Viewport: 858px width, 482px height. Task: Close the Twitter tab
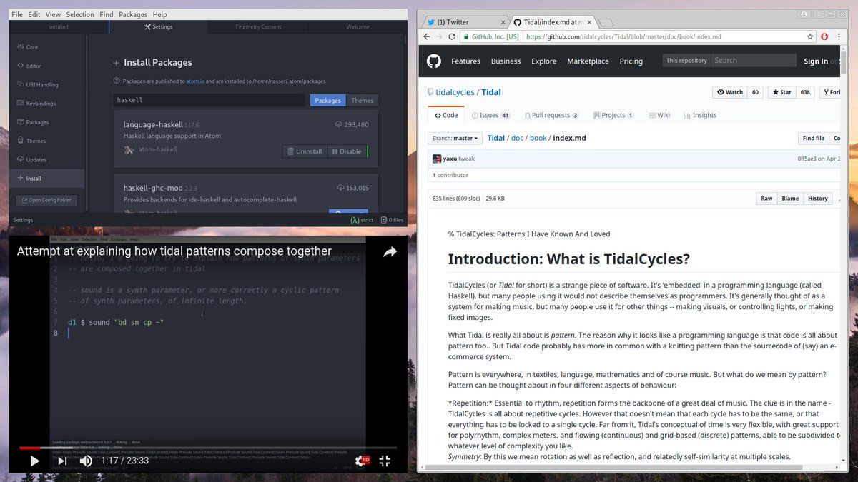click(x=502, y=22)
